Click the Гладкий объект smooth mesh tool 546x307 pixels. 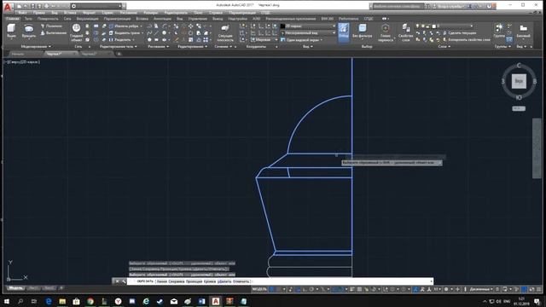coord(76,32)
